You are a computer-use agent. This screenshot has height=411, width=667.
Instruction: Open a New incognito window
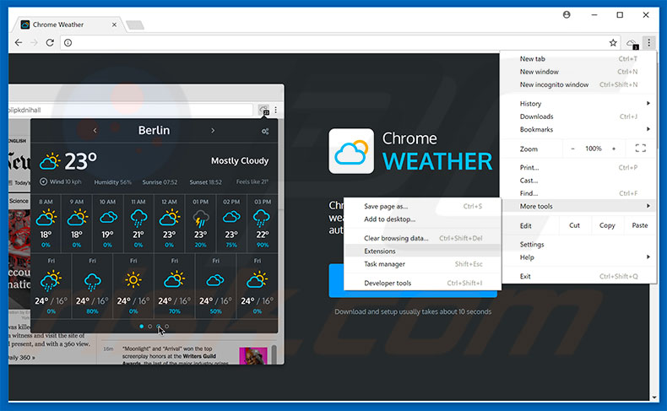pyautogui.click(x=578, y=84)
